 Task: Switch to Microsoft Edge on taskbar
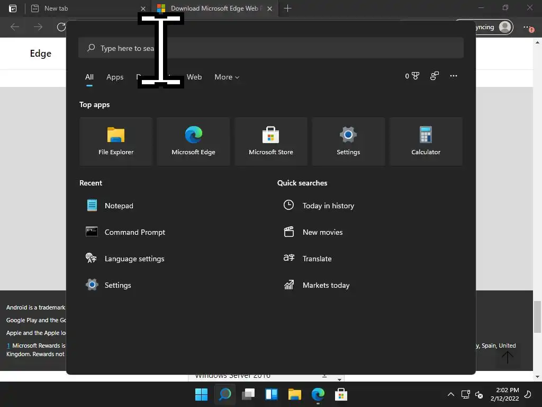[318, 394]
